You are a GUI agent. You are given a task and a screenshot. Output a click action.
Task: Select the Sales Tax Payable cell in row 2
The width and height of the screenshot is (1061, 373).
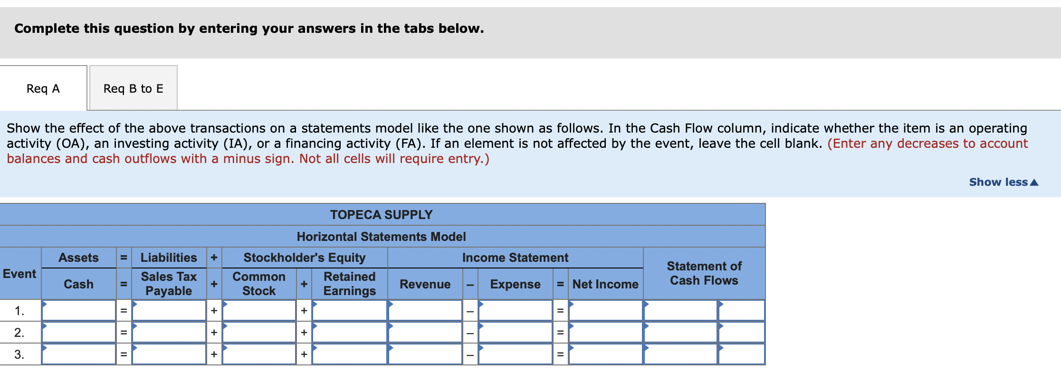pyautogui.click(x=169, y=332)
